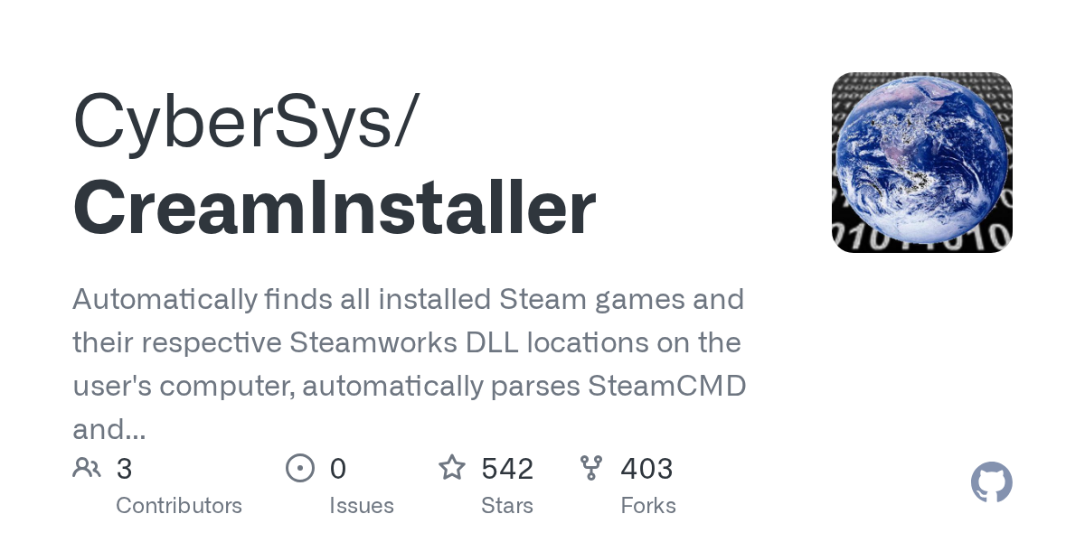This screenshot has height=542, width=1085.
Task: Click the Issues label
Action: pyautogui.click(x=362, y=506)
